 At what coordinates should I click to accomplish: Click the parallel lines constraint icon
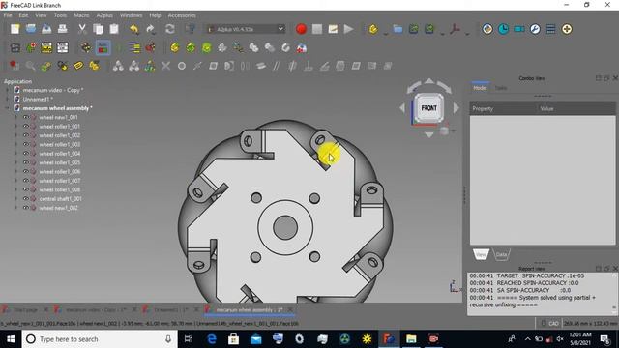(x=277, y=66)
